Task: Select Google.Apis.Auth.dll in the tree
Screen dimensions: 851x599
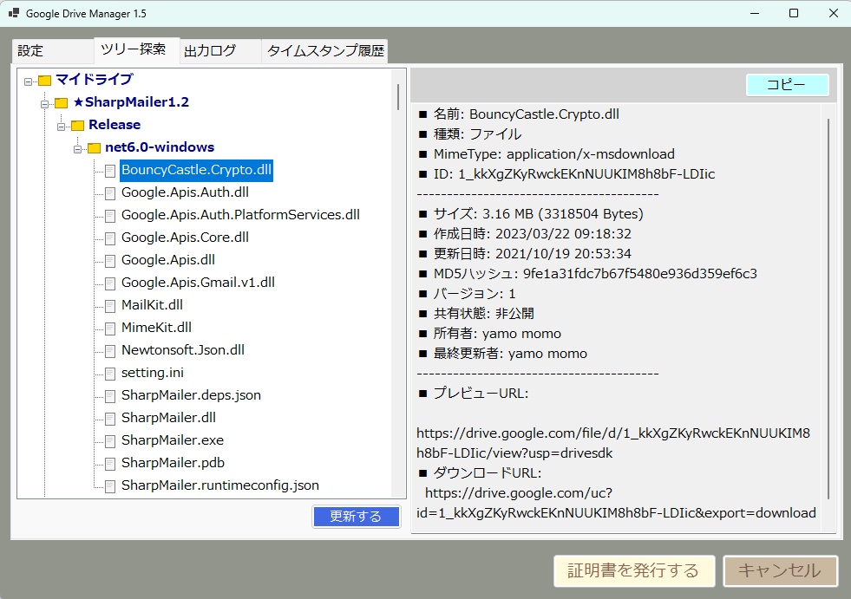Action: pyautogui.click(x=185, y=192)
